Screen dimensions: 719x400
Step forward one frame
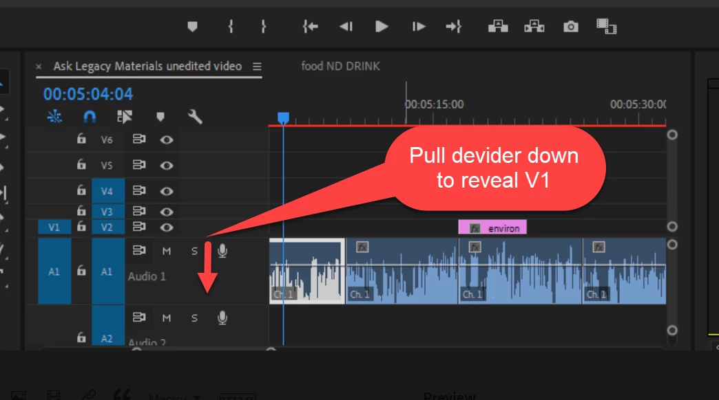[418, 27]
